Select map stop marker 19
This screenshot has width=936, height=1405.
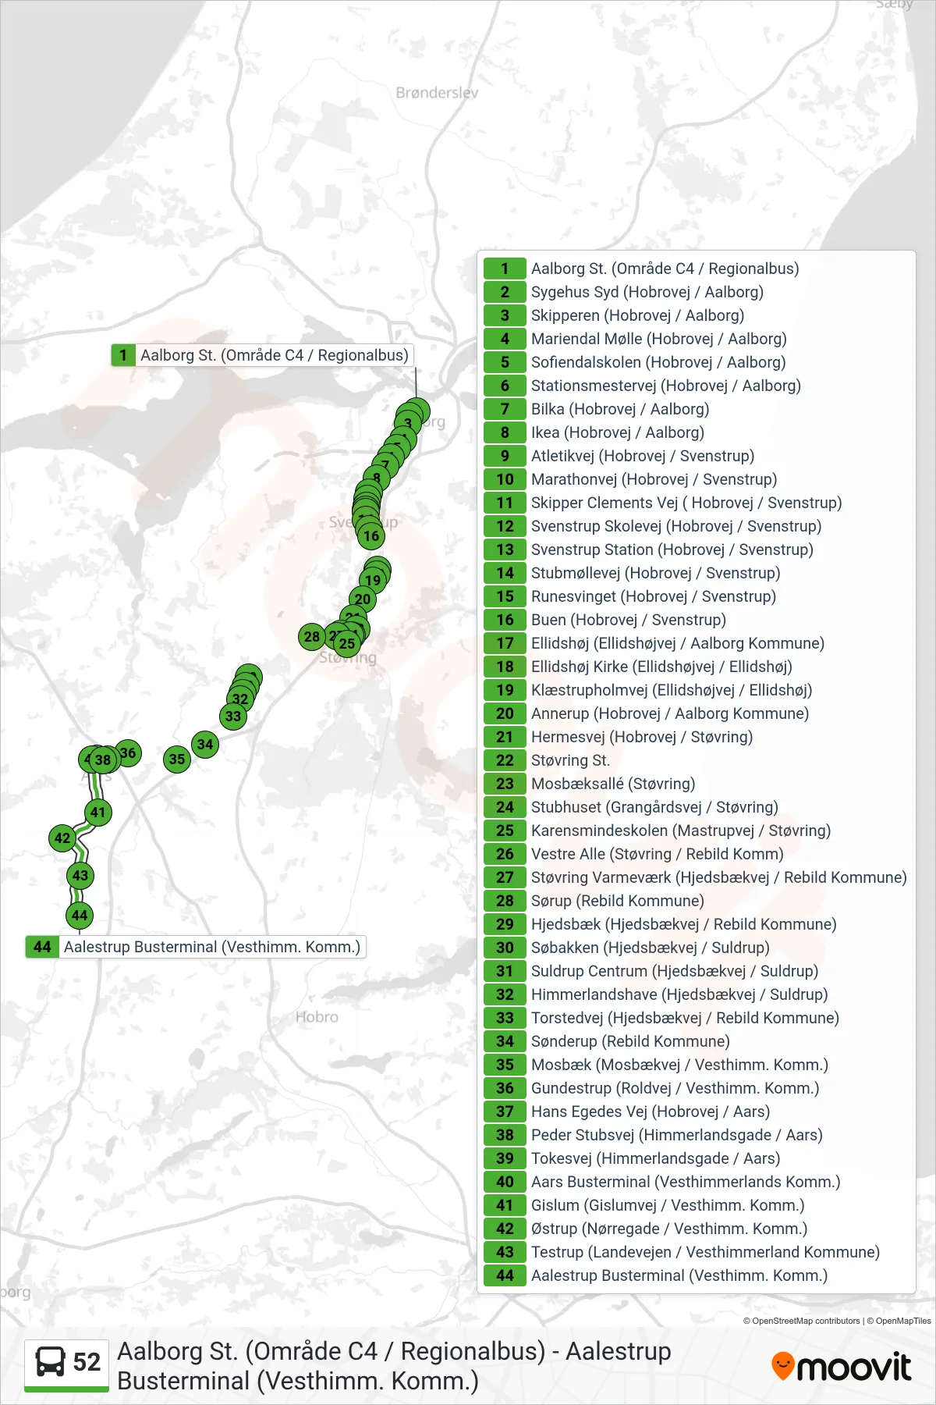tap(374, 580)
